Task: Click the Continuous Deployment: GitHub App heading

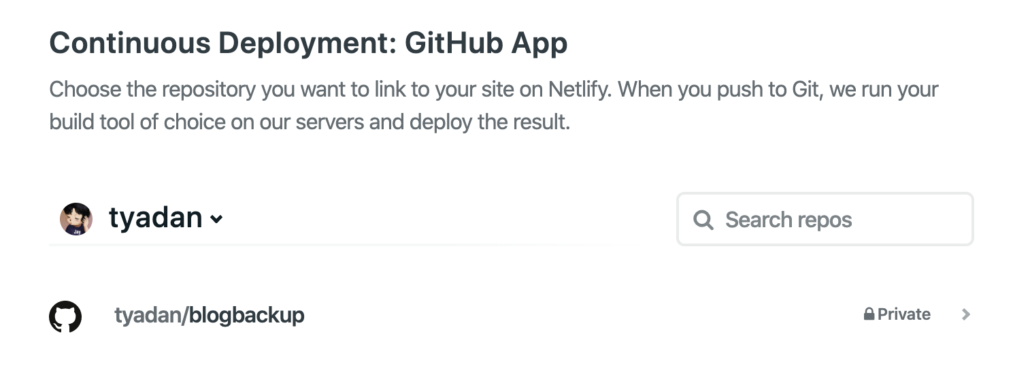Action: (x=308, y=44)
